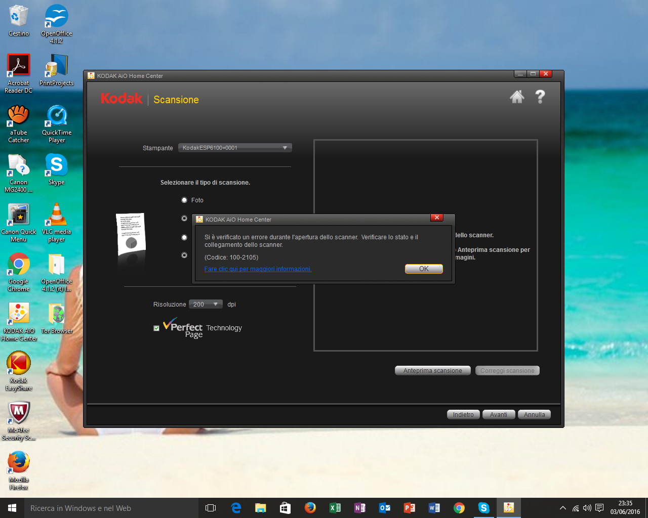Open the Wi-Fi network tray icon
This screenshot has height=518, width=648.
pos(576,508)
